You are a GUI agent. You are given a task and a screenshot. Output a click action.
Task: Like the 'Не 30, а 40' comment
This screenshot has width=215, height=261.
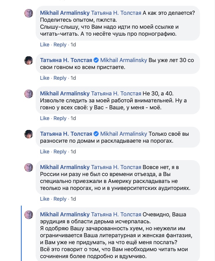(45, 118)
